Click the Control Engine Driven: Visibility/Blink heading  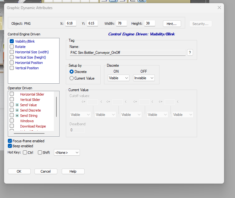(141, 34)
